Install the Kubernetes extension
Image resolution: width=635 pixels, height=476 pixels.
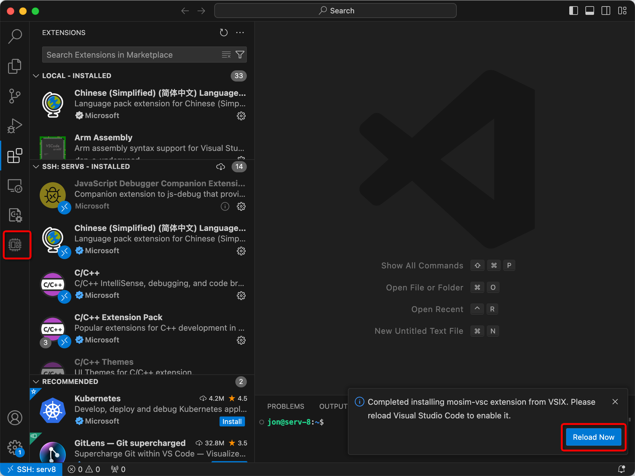tap(232, 421)
